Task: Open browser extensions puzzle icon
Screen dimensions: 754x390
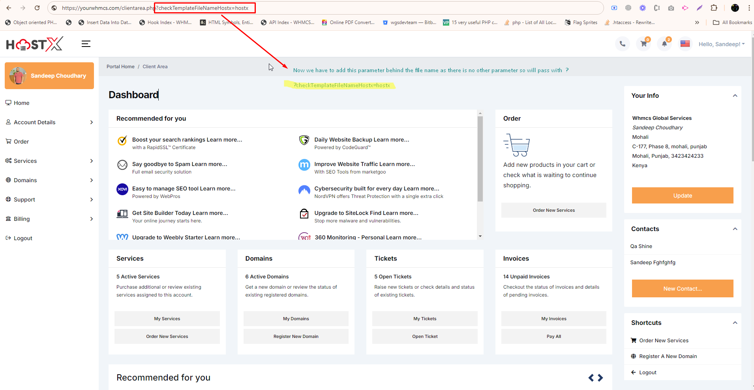Action: [x=714, y=8]
